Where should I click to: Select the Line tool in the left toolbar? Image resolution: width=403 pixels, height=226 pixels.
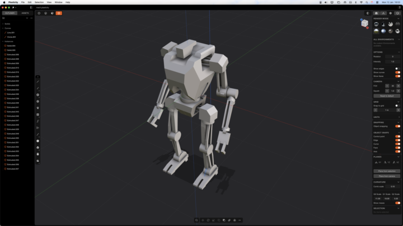38,81
